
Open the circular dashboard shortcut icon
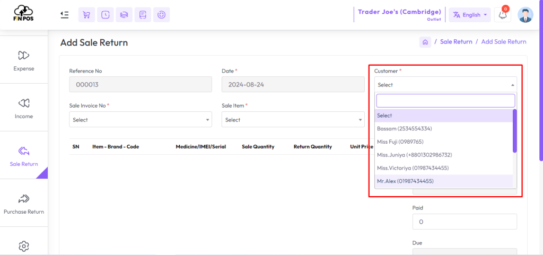point(161,15)
